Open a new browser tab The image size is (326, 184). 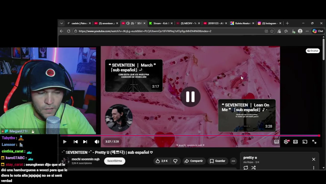pyautogui.click(x=287, y=23)
